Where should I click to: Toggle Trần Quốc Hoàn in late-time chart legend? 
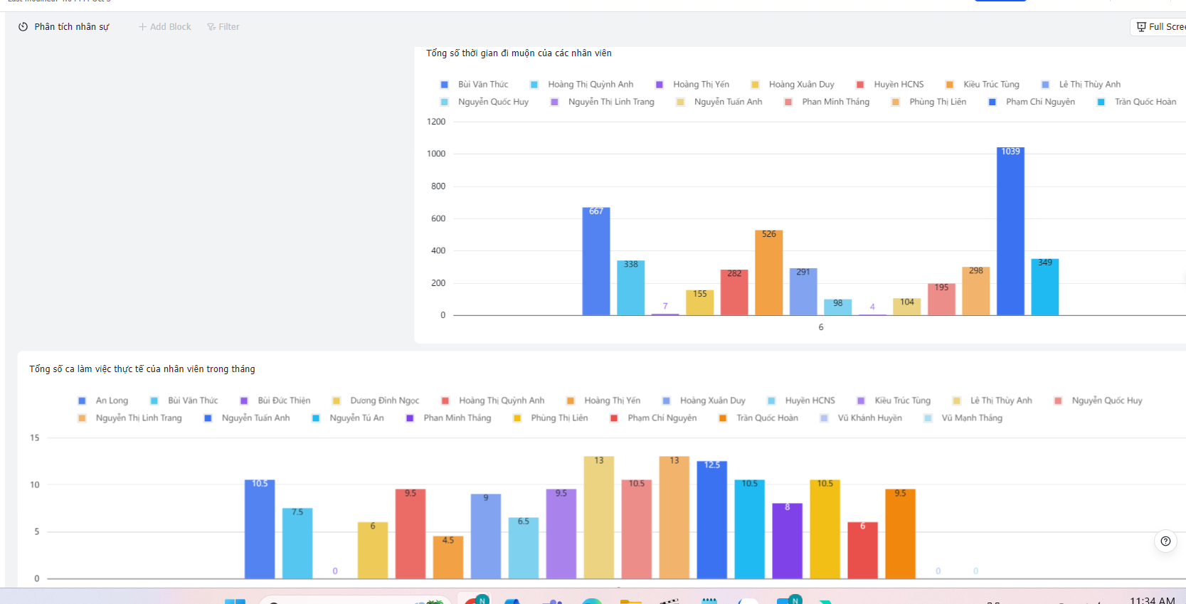click(x=1137, y=102)
